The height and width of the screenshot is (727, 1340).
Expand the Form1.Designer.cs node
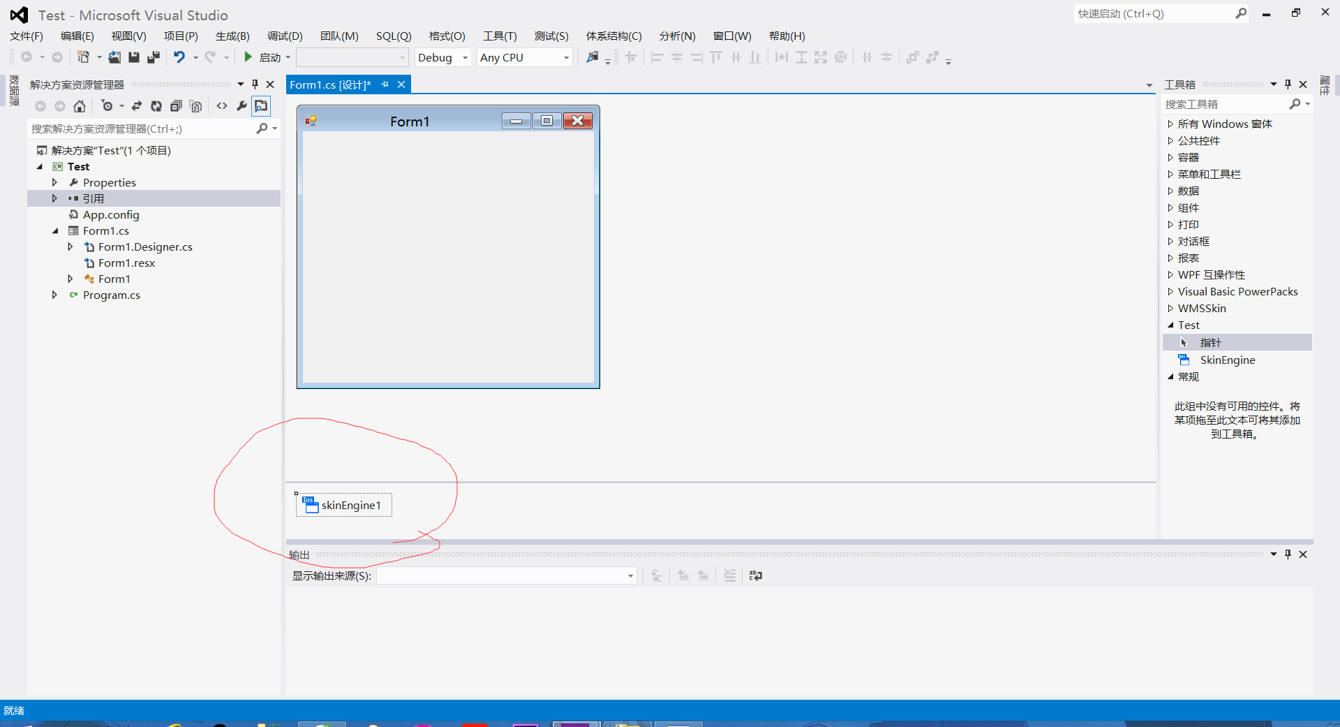tap(70, 247)
